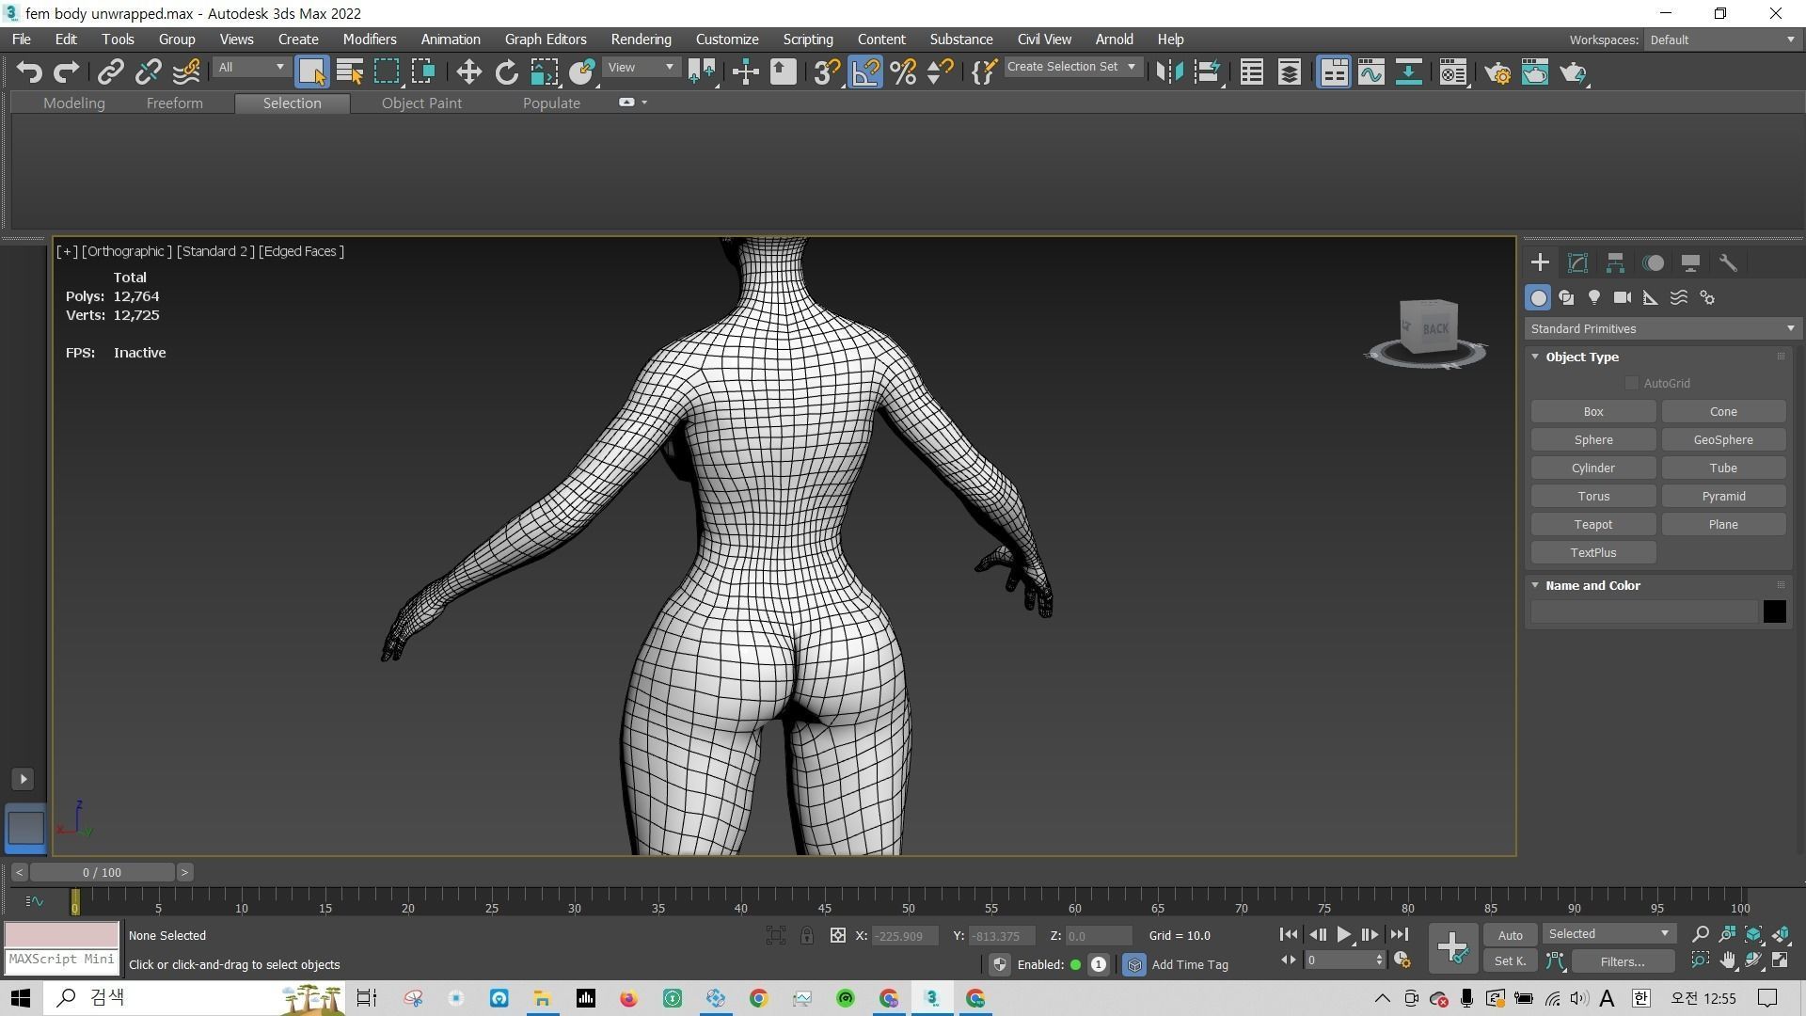Click Select and Place tool
This screenshot has height=1016, width=1806.
pyautogui.click(x=581, y=72)
